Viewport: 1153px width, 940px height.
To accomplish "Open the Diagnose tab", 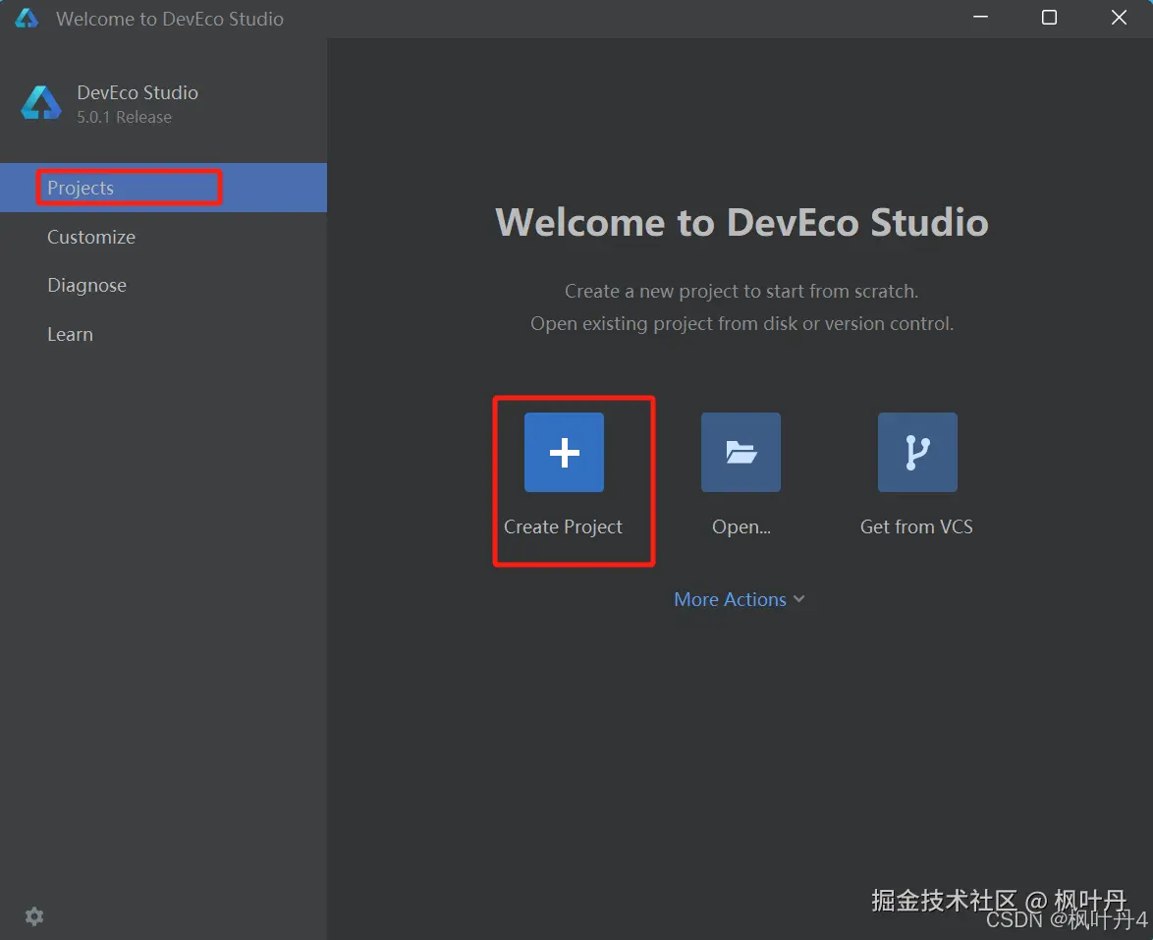I will pos(163,286).
